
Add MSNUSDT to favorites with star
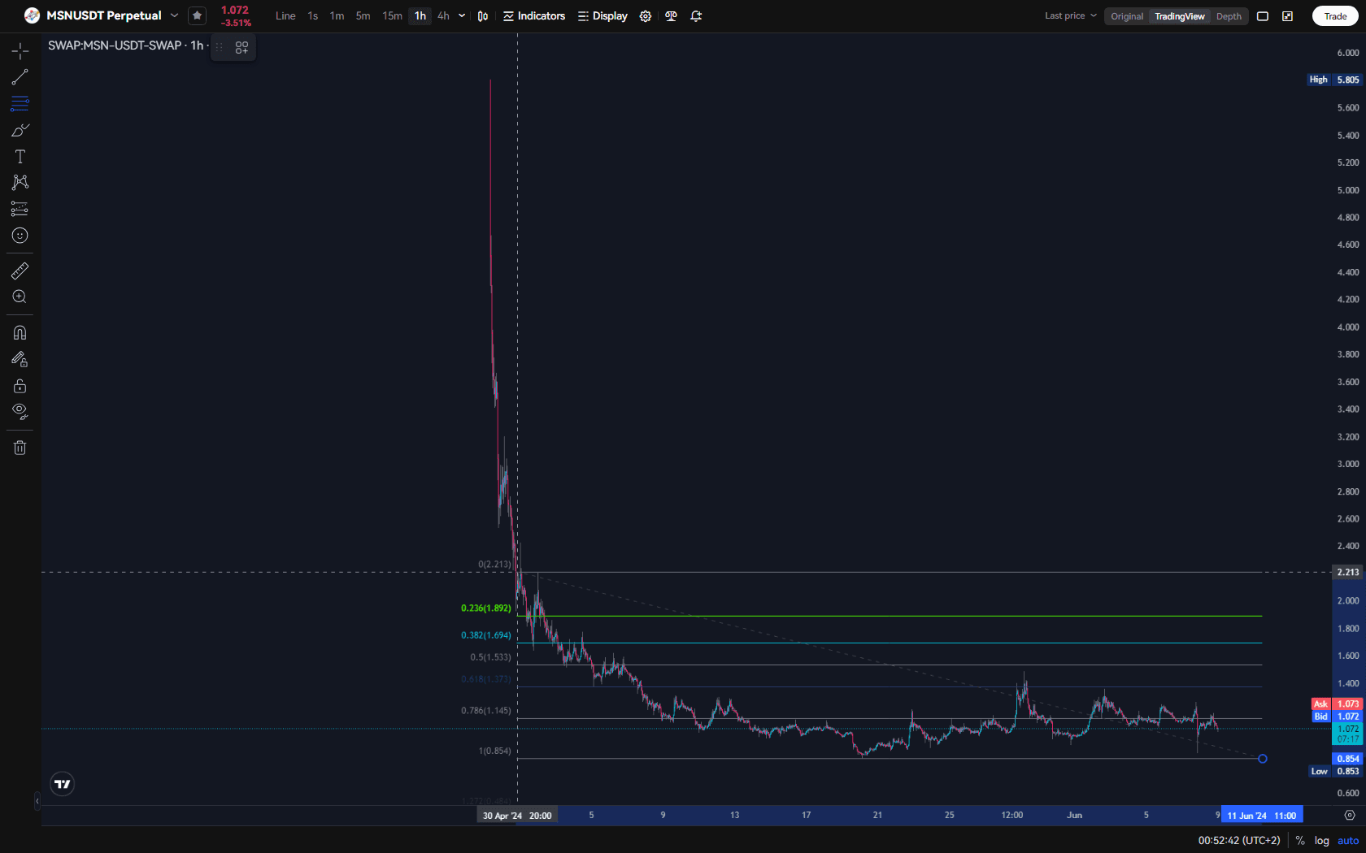(197, 15)
